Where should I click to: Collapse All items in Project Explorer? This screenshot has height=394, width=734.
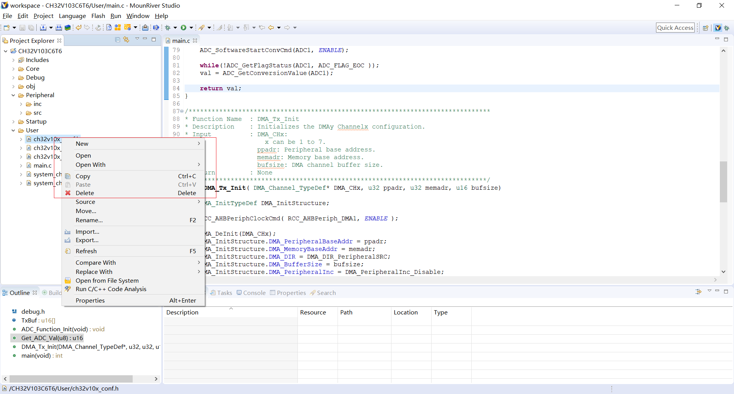pos(117,40)
